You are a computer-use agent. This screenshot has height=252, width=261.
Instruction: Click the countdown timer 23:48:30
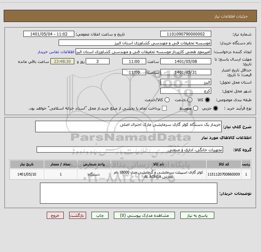coord(62,61)
